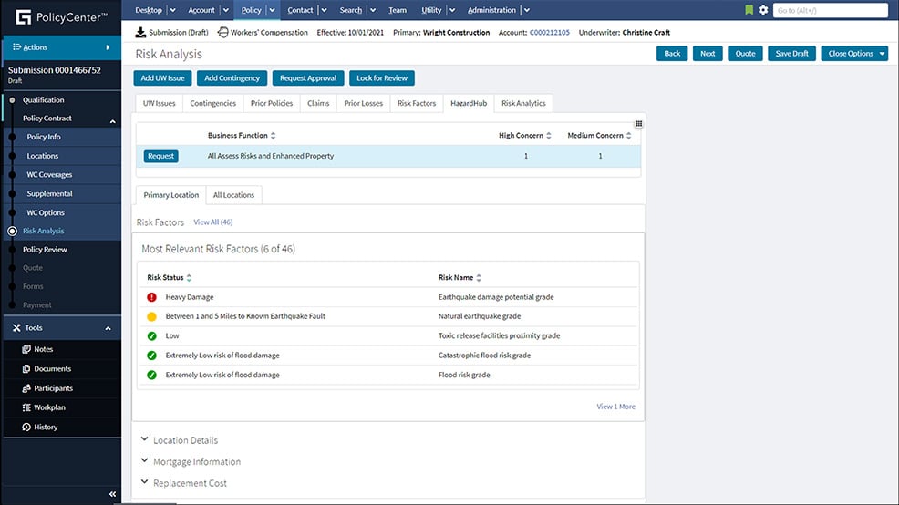The image size is (899, 505).
Task: Click the Go to search field
Action: [x=830, y=10]
